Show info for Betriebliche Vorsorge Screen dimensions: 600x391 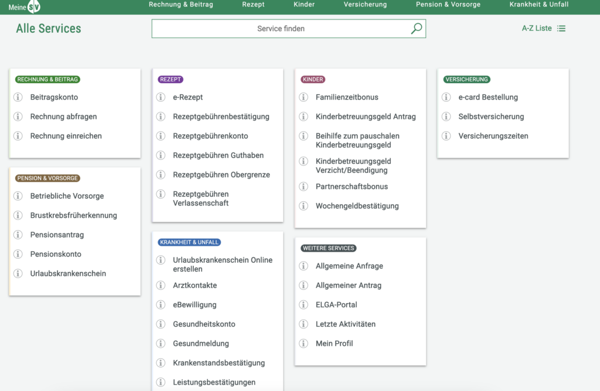pos(18,196)
